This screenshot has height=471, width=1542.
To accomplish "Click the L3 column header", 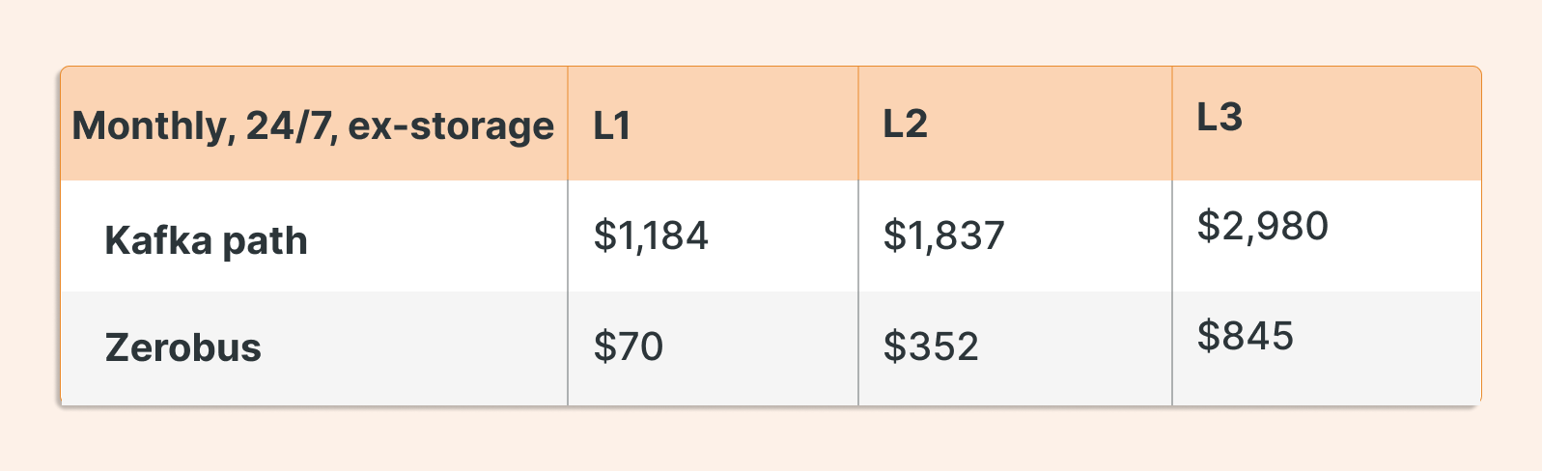I will click(x=1220, y=118).
